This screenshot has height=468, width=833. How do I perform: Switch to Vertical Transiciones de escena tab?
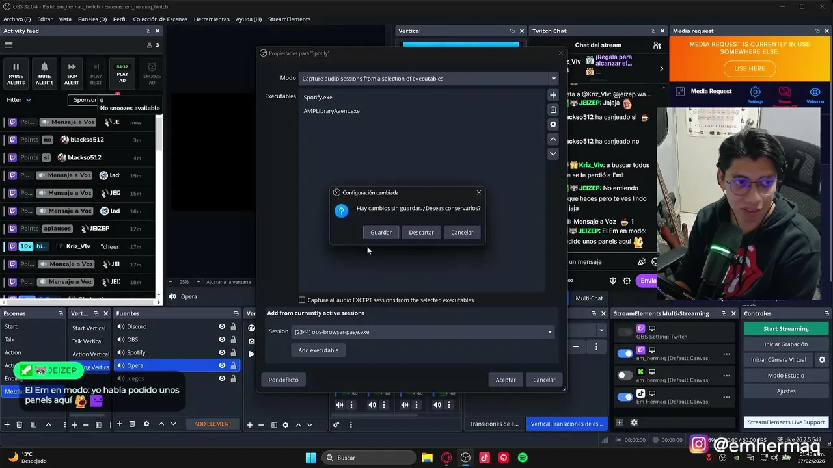tap(566, 424)
